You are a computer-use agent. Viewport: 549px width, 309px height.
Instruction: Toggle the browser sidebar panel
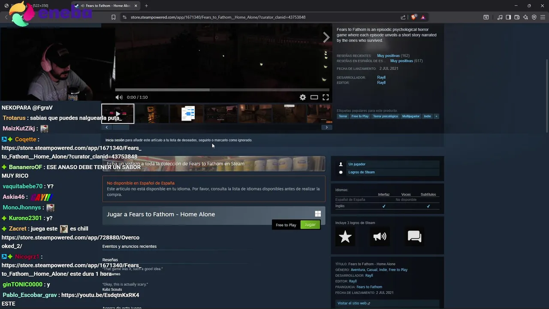(508, 17)
